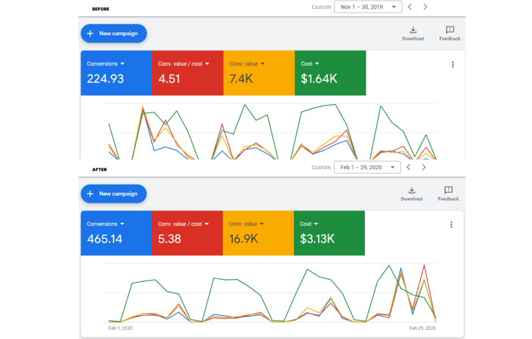Select the 16.9K conv. value figure
This screenshot has width=532, height=339.
244,239
